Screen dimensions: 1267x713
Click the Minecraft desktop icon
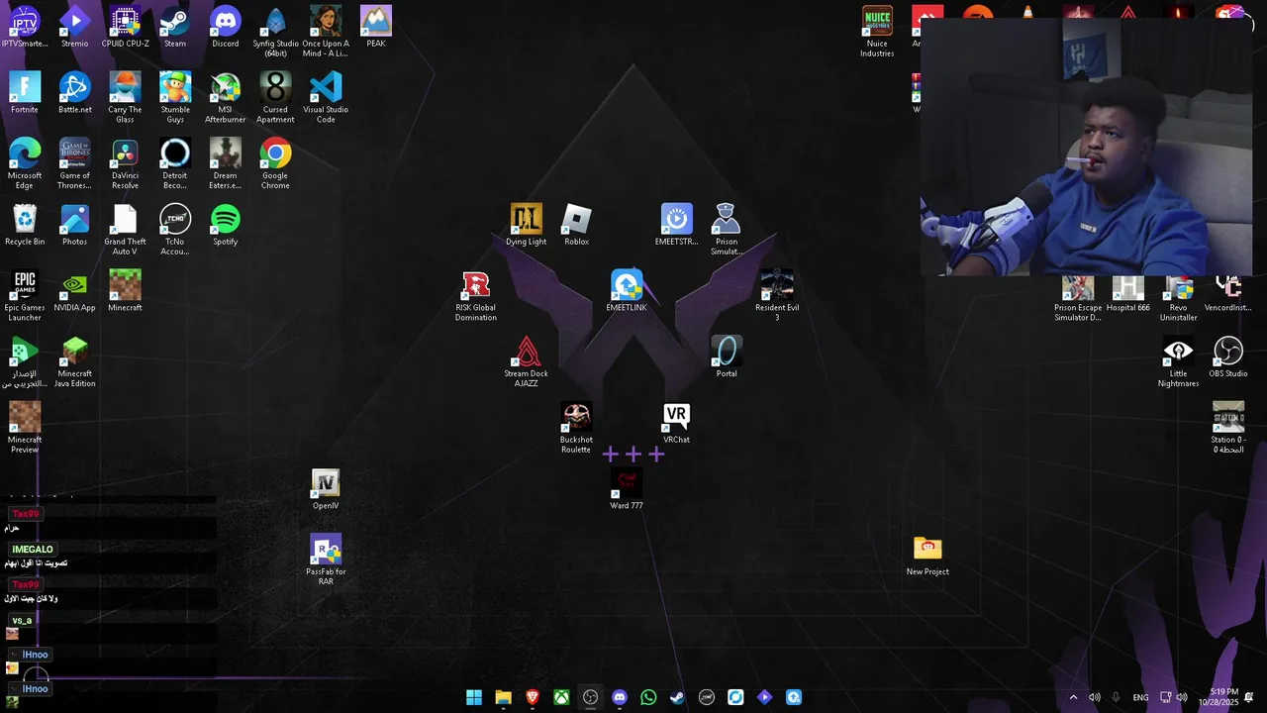pos(125,291)
